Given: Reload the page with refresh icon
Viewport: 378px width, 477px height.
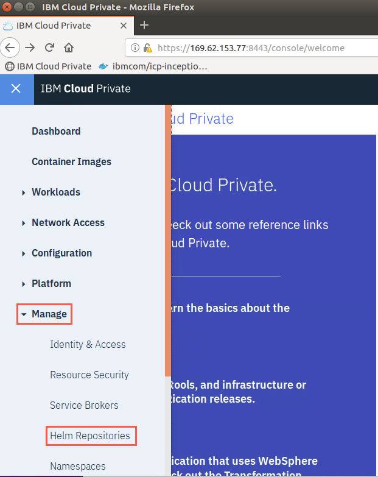Looking at the screenshot, I should coord(49,48).
